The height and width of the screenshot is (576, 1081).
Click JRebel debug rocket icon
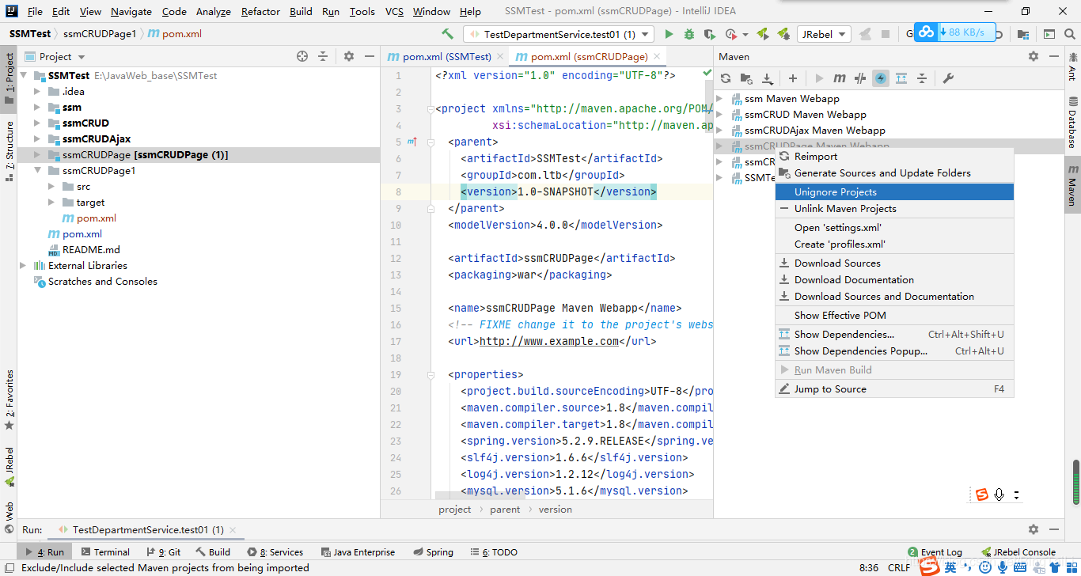pos(783,34)
